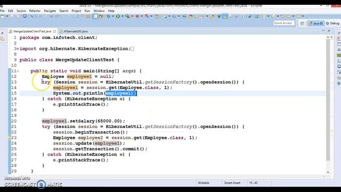The image size is (341, 192).
Task: Close the MergeUpdateClientTest.java tab
Action: [x=54, y=31]
